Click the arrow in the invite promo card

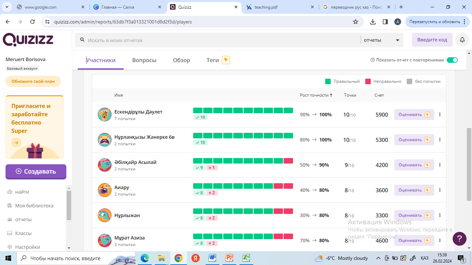point(16,143)
